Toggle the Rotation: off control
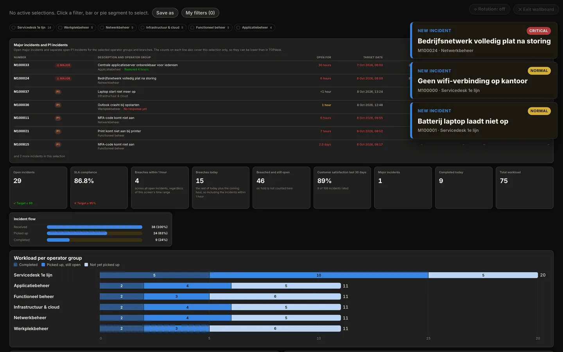The width and height of the screenshot is (563, 352). coord(489,9)
